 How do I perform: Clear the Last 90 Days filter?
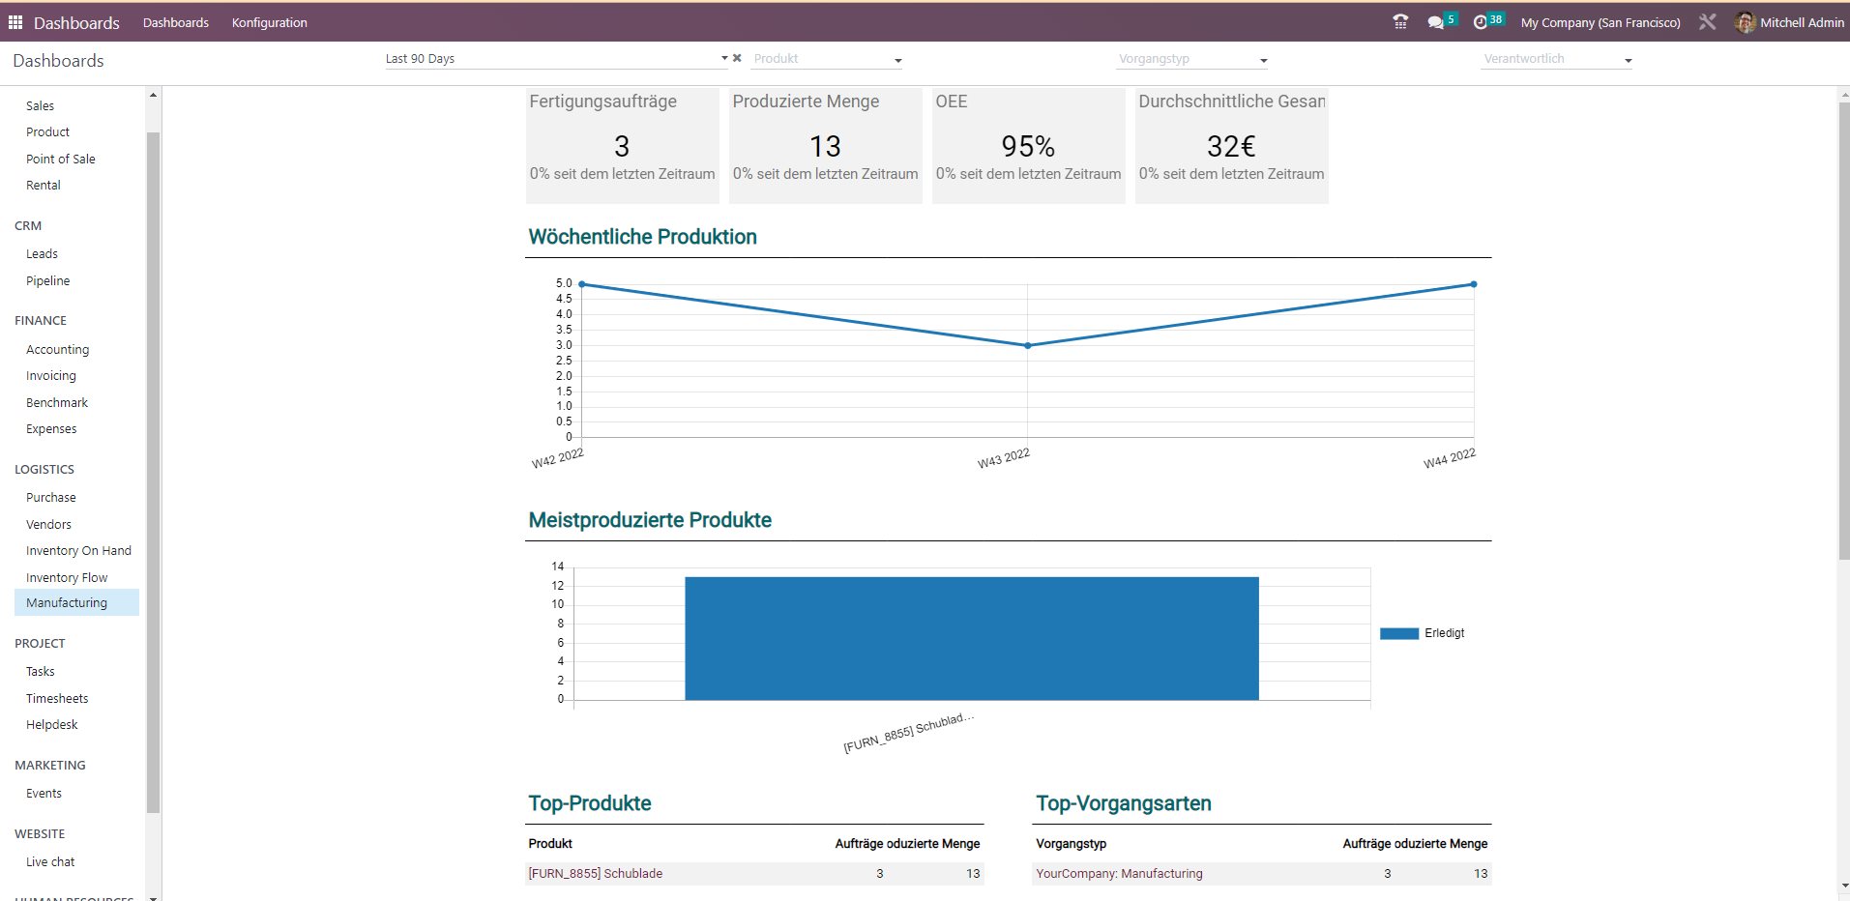click(737, 58)
